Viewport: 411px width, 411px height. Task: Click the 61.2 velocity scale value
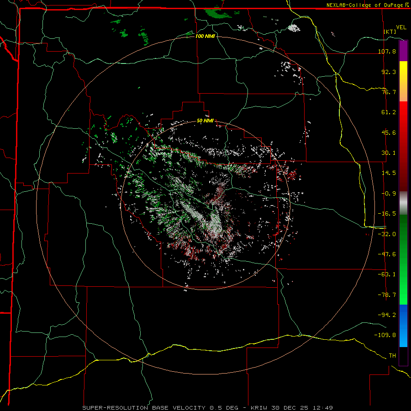[389, 112]
